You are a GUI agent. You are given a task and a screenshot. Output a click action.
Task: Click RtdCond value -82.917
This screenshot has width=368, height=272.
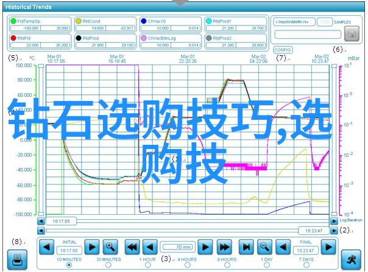coord(121,28)
